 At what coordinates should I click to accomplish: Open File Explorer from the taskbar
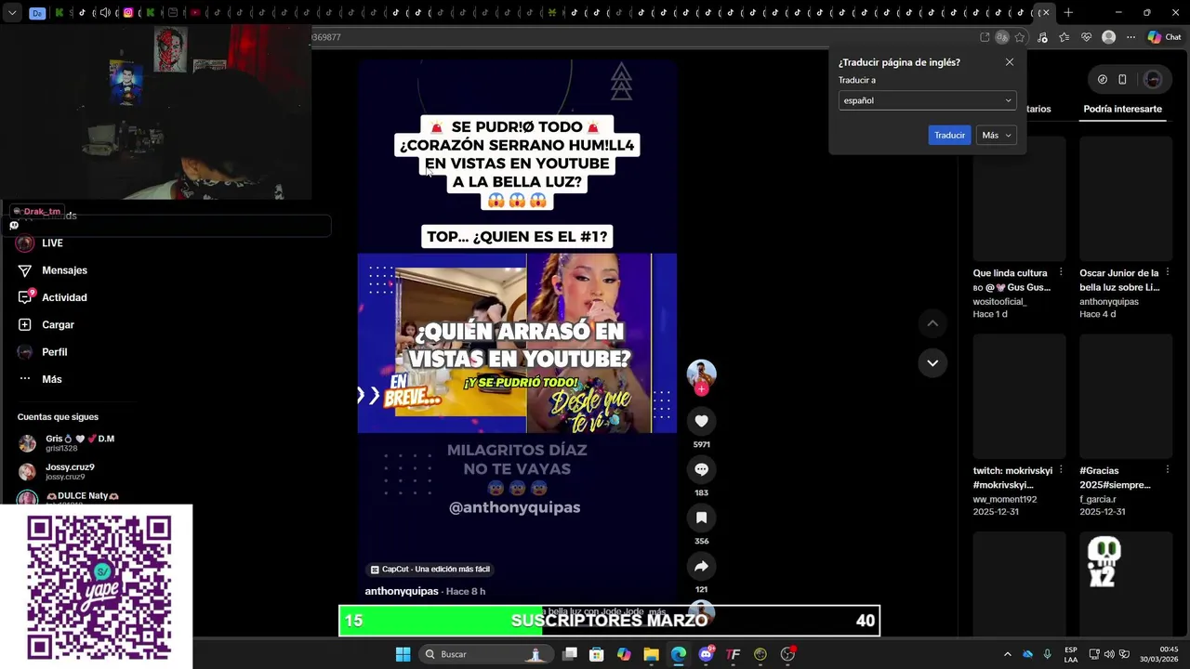(651, 654)
